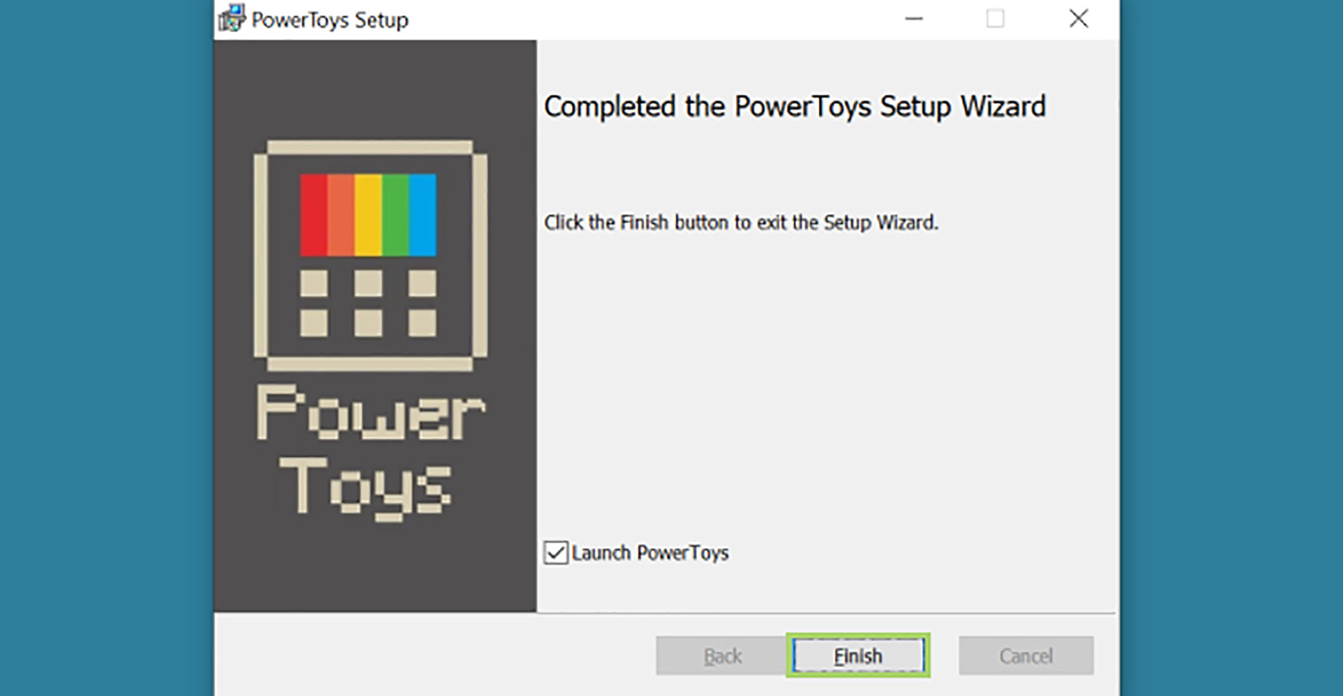Minimize the PowerToys Setup window

914,18
